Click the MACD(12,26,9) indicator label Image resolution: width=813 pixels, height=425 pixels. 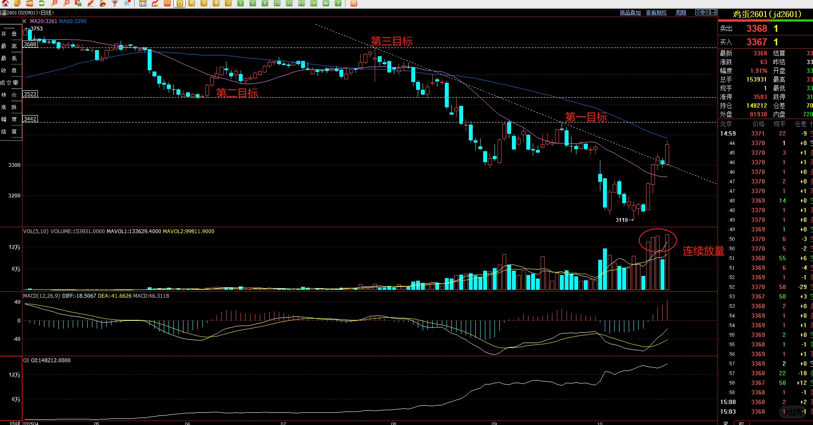[42, 296]
